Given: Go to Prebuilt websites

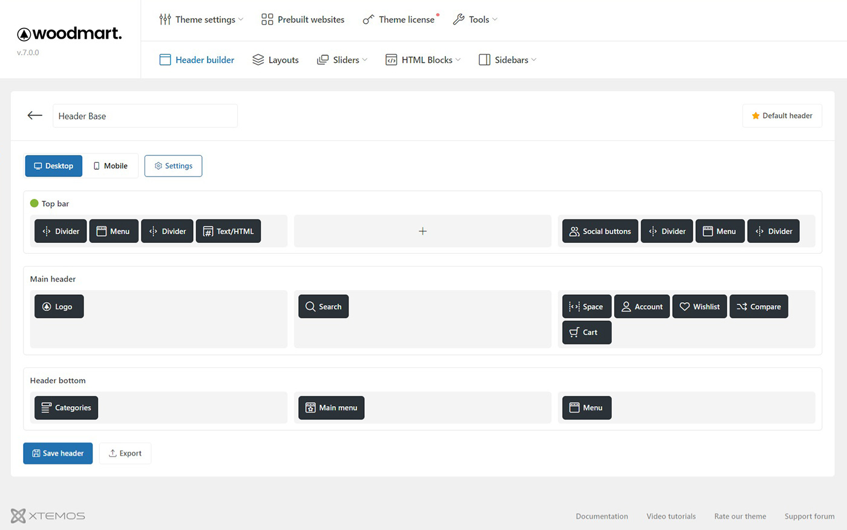Looking at the screenshot, I should point(302,19).
